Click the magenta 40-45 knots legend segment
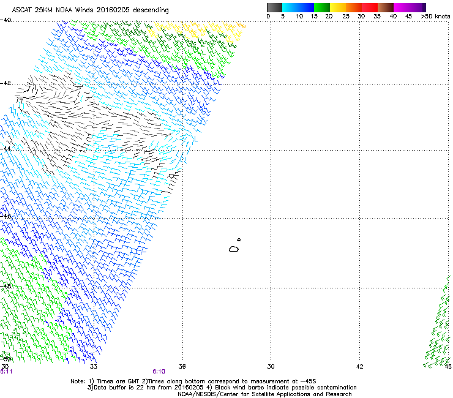Viewport: 453px width, 398px height. (402, 7)
